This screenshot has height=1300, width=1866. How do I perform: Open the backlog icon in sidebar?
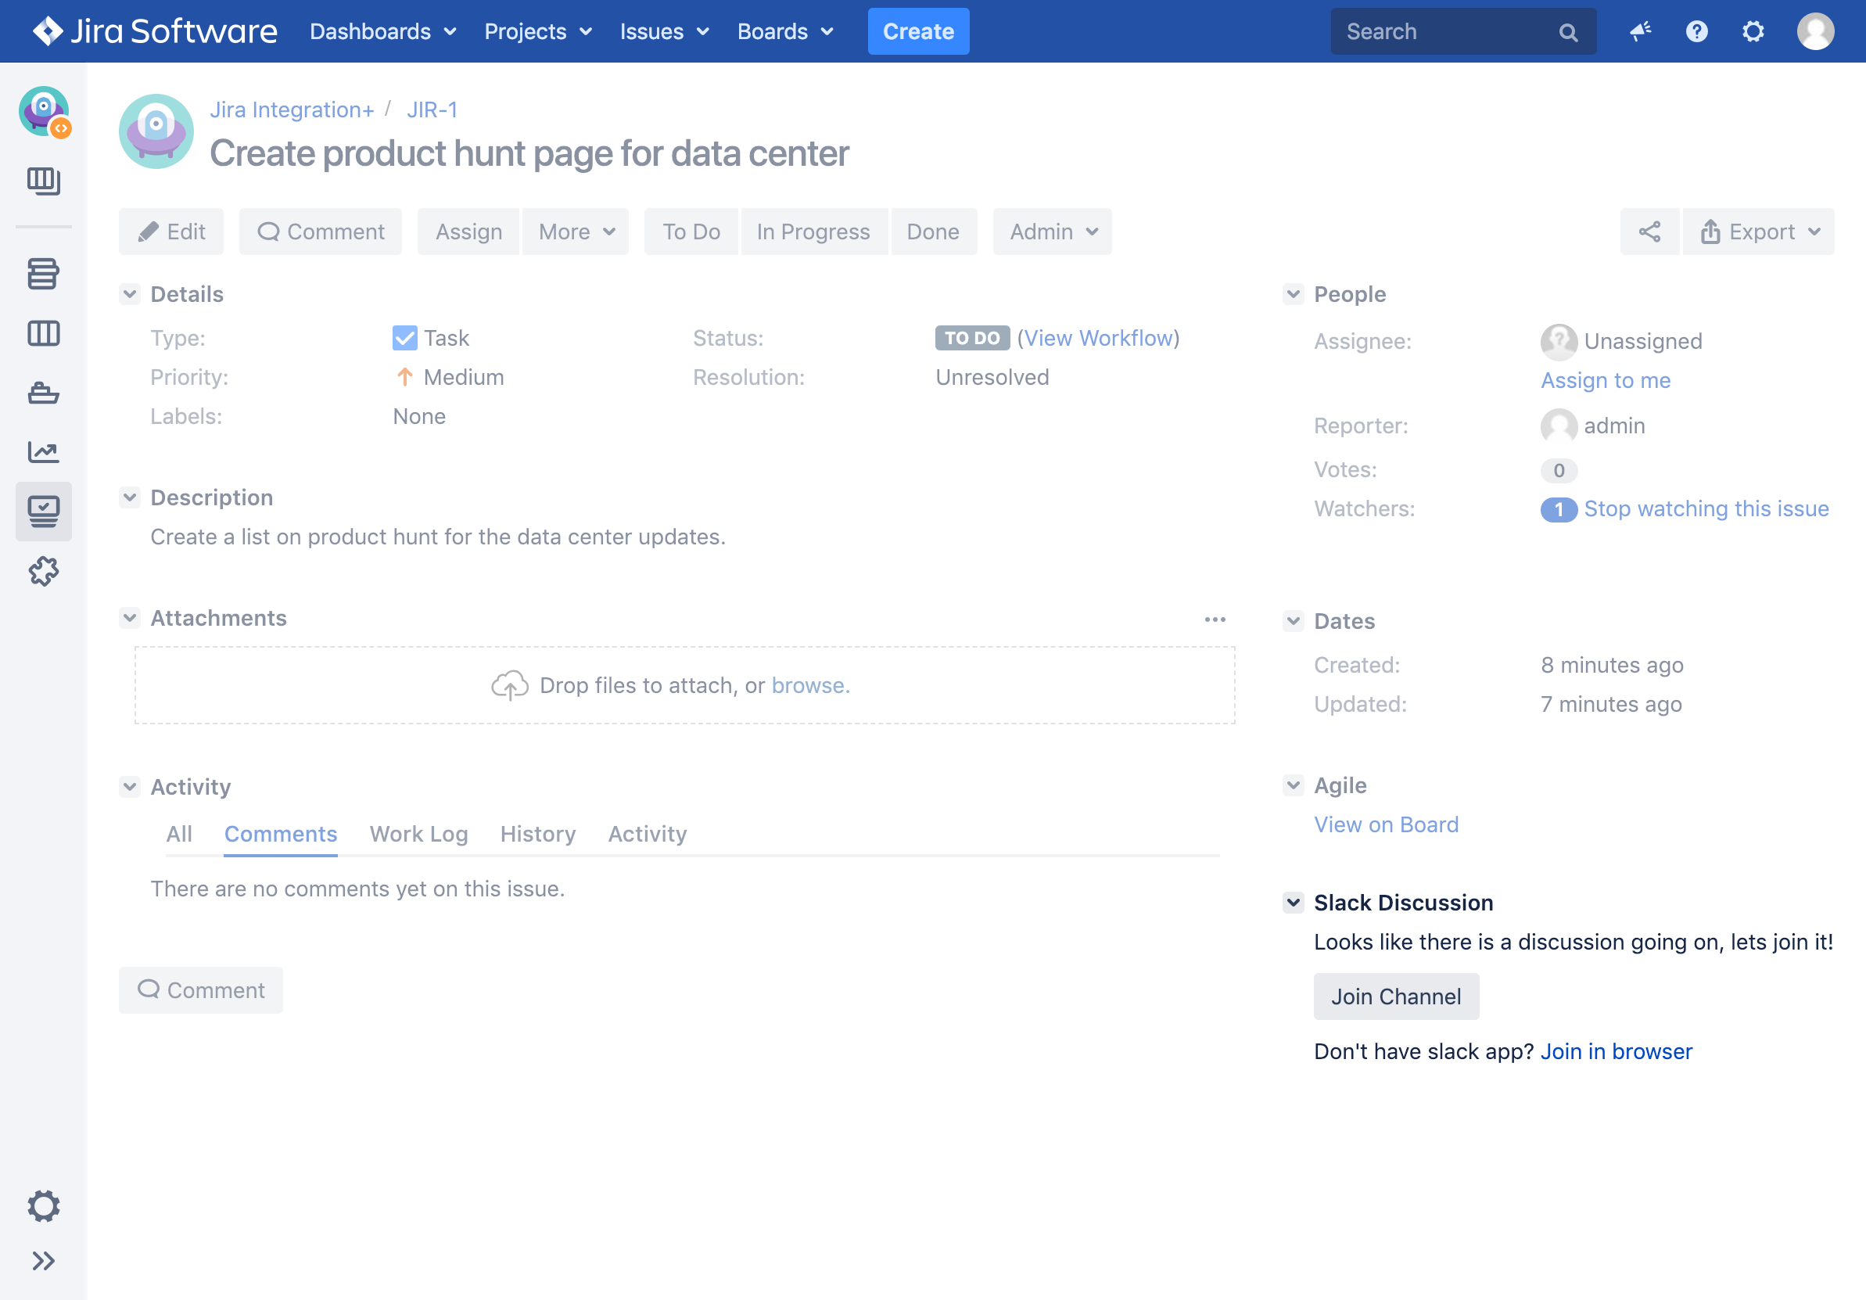(x=43, y=274)
